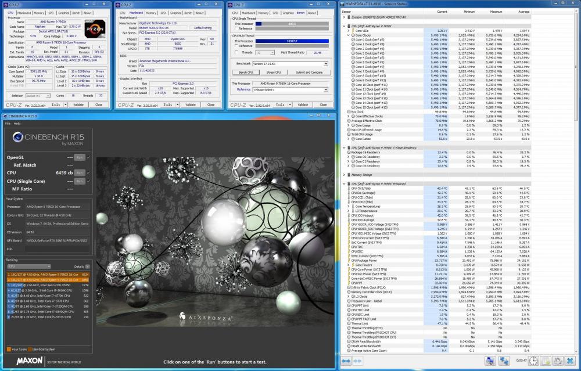Click the sync arrows icon in HWiNFO toolbar
This screenshot has width=581, height=371.
pyautogui.click(x=504, y=361)
